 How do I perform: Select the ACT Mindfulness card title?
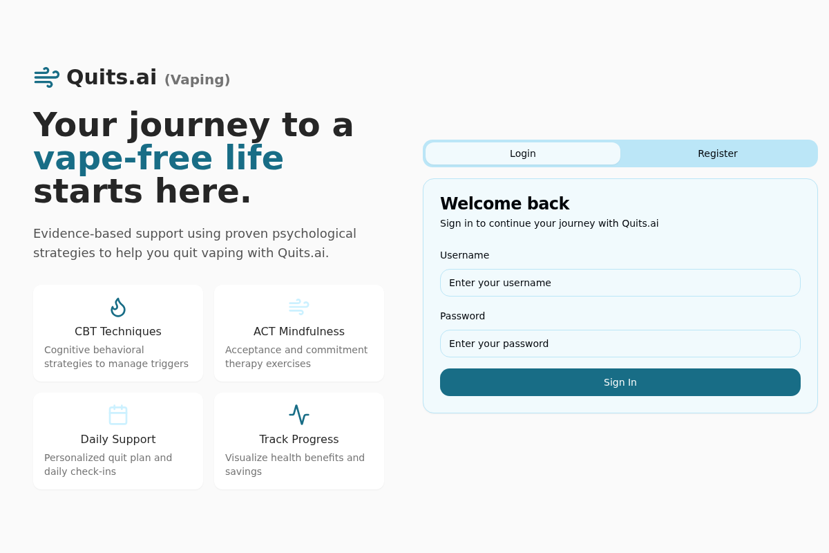coord(299,331)
